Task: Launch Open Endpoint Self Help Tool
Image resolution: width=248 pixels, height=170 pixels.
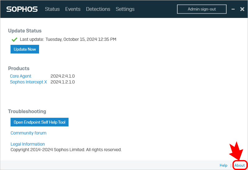Action: [x=39, y=122]
